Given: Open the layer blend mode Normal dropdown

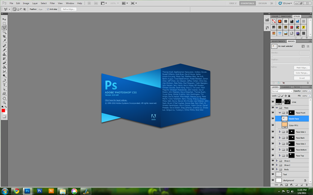Looking at the screenshot, I should coord(282,91).
